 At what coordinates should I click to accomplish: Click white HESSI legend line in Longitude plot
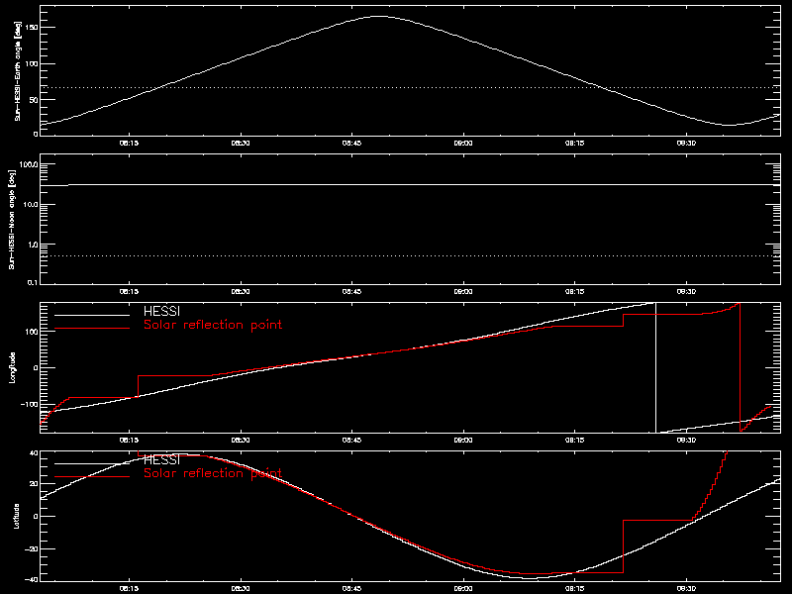pyautogui.click(x=92, y=315)
